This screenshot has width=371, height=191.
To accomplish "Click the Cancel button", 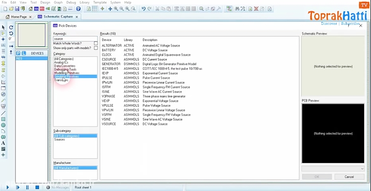I will pyautogui.click(x=349, y=177).
